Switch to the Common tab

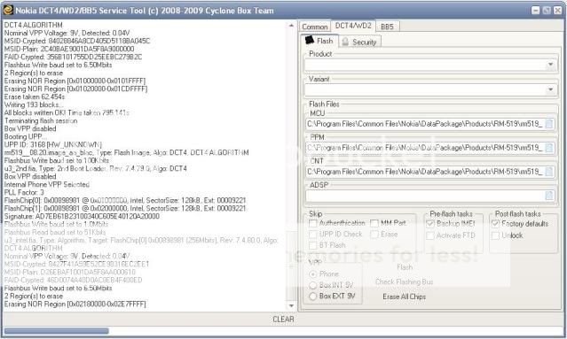pos(315,27)
